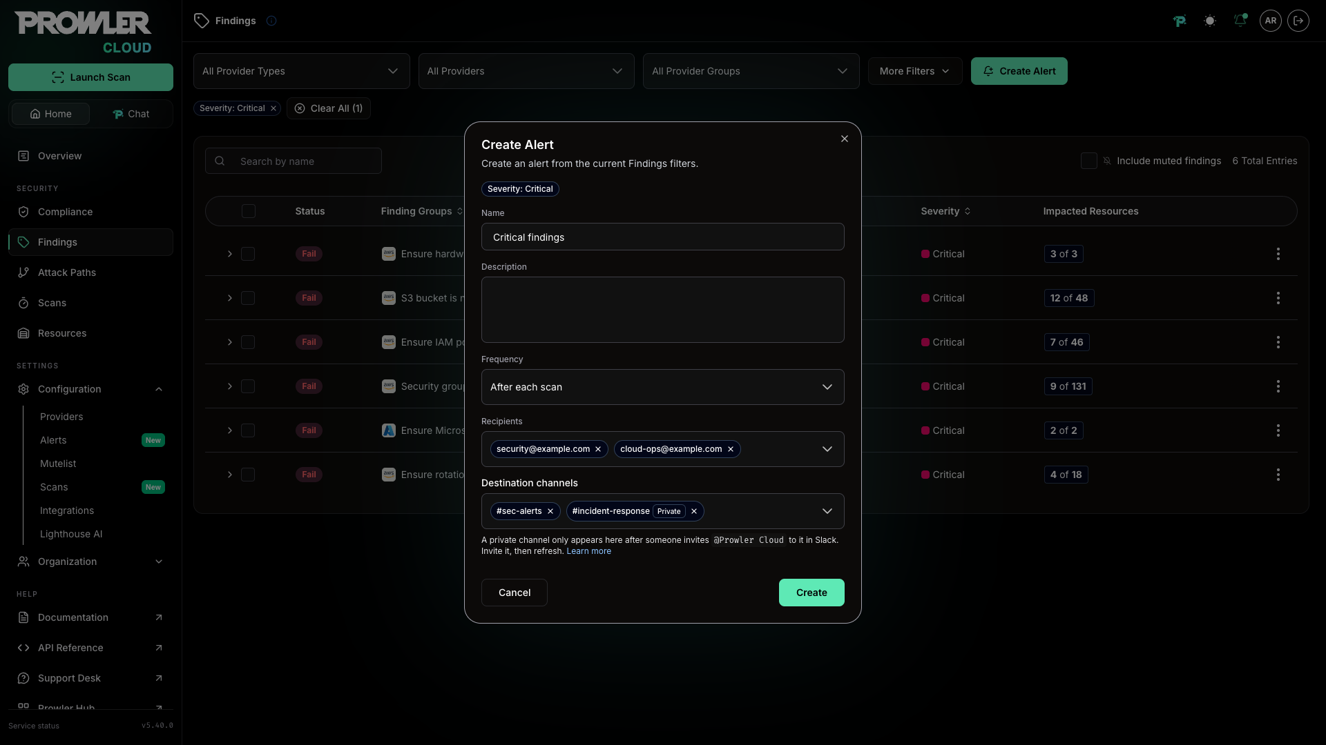Open the All Providers dropdown
The width and height of the screenshot is (1326, 745).
(526, 71)
